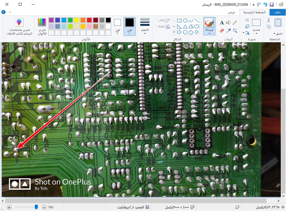This screenshot has height=211, width=286.
Task: Click the Redo arrow in the title bar
Action: tap(259, 5)
